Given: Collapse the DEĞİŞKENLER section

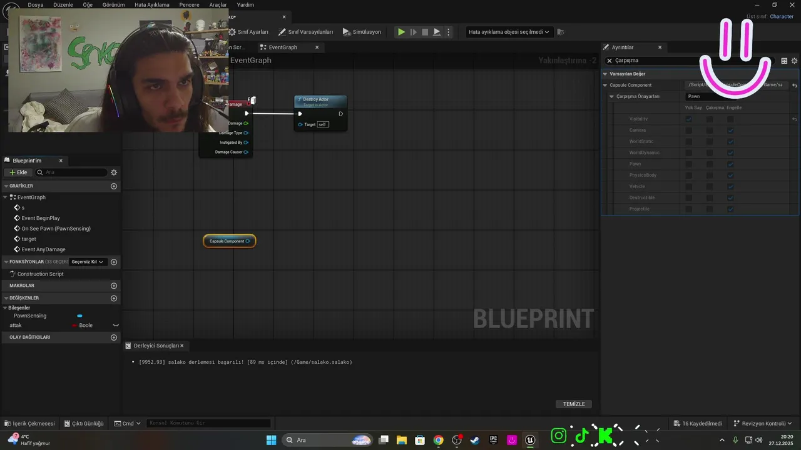Looking at the screenshot, I should point(6,298).
